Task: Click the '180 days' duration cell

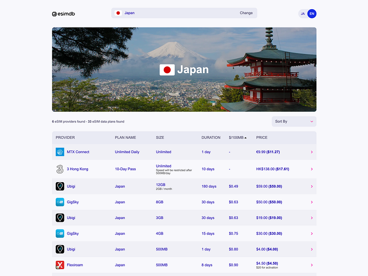Action: click(x=209, y=186)
